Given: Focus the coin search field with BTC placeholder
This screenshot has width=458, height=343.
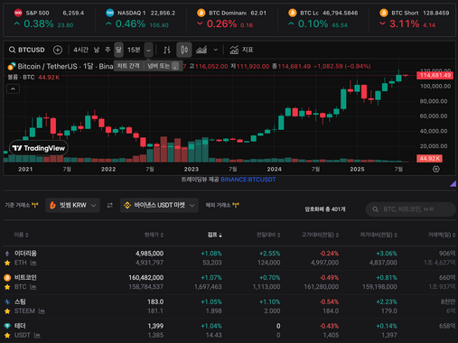Looking at the screenshot, I should (x=410, y=209).
